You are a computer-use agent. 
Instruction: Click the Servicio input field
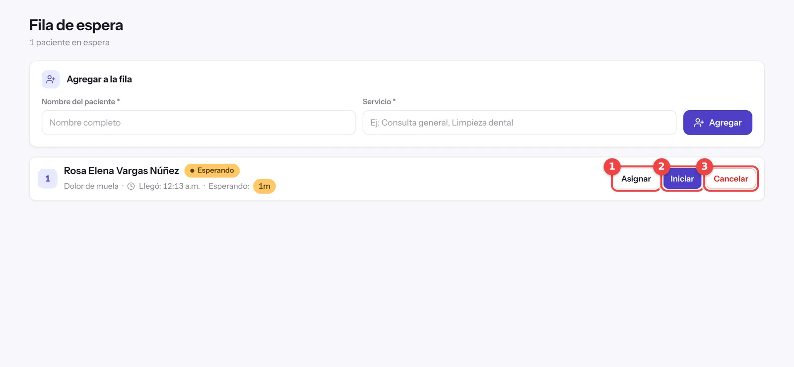[519, 123]
